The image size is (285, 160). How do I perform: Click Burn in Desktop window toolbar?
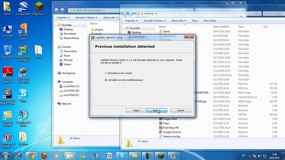195,21
